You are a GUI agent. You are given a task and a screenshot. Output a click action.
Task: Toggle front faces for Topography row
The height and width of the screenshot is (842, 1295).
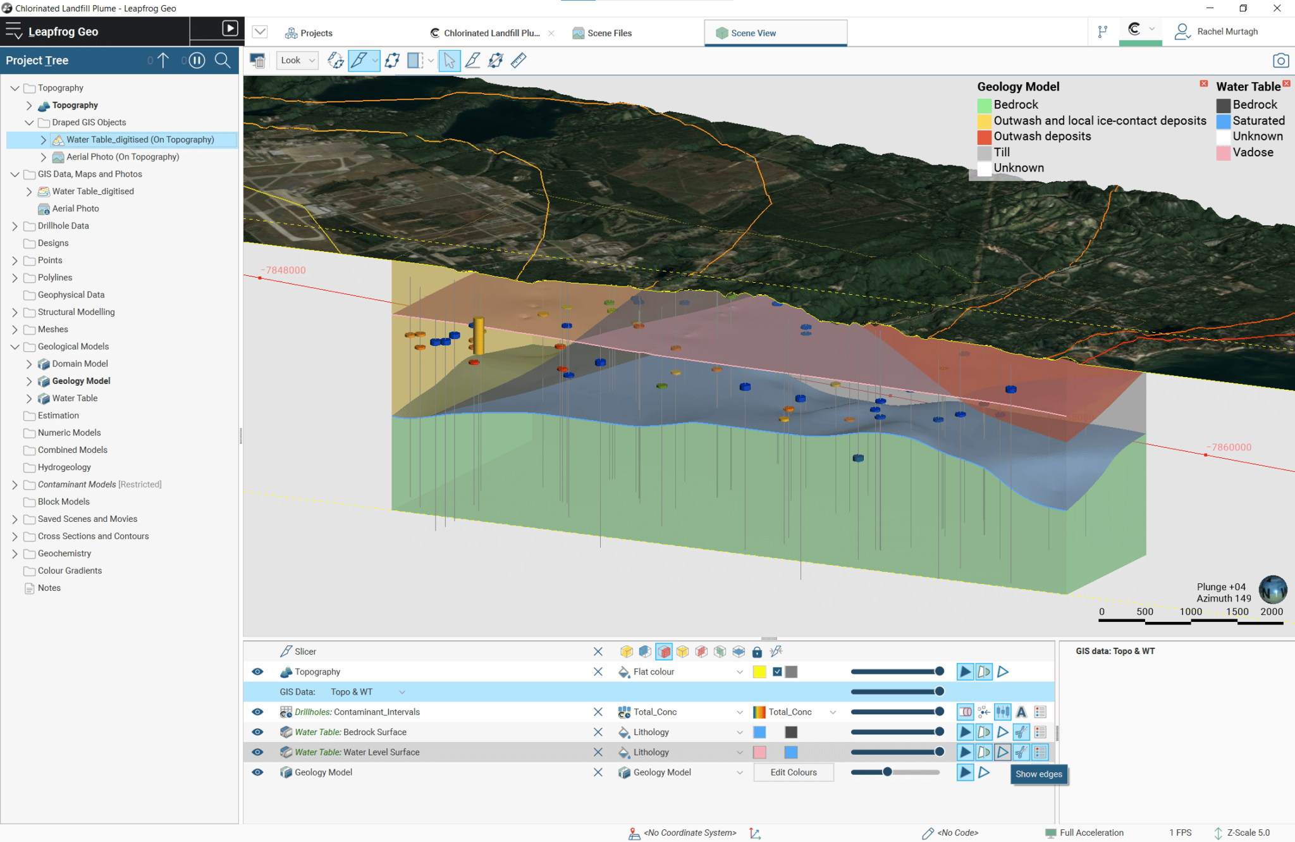point(965,672)
